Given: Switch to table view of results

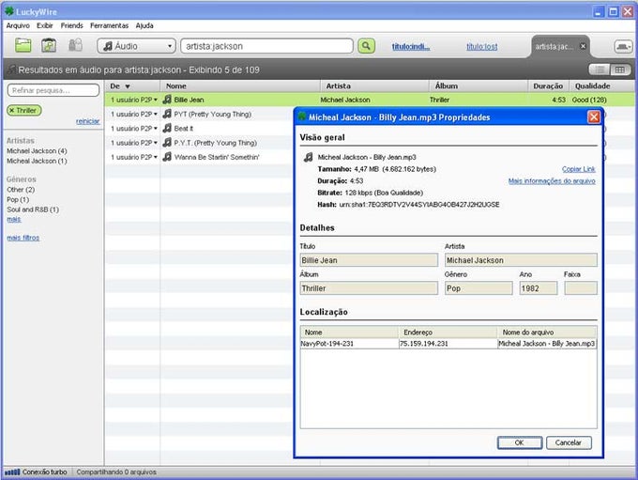Looking at the screenshot, I should pos(619,70).
